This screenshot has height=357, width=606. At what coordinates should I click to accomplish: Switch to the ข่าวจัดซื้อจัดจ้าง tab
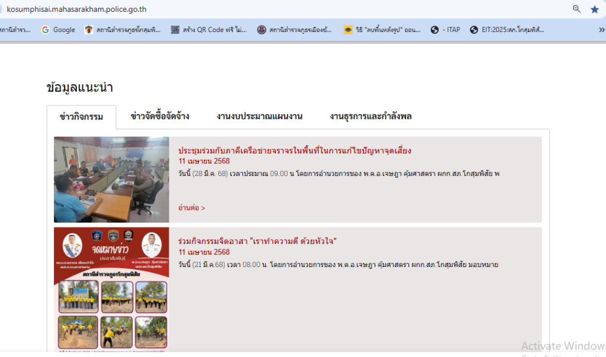coord(160,116)
